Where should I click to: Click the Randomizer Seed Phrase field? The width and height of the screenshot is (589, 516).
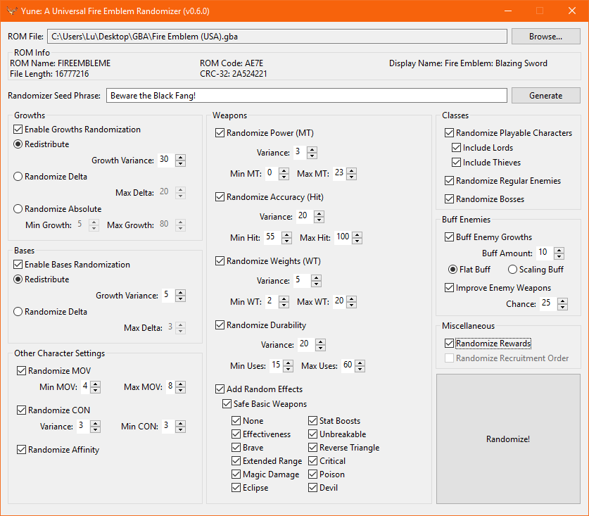click(307, 96)
